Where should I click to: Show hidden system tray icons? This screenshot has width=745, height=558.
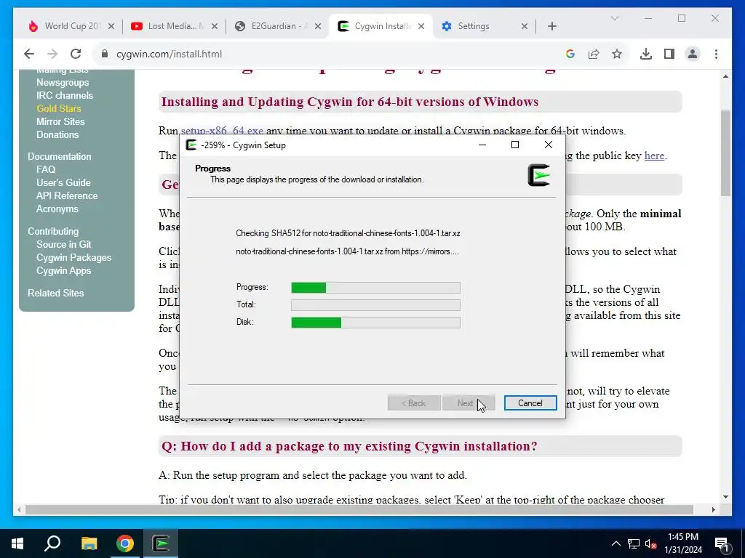[615, 543]
